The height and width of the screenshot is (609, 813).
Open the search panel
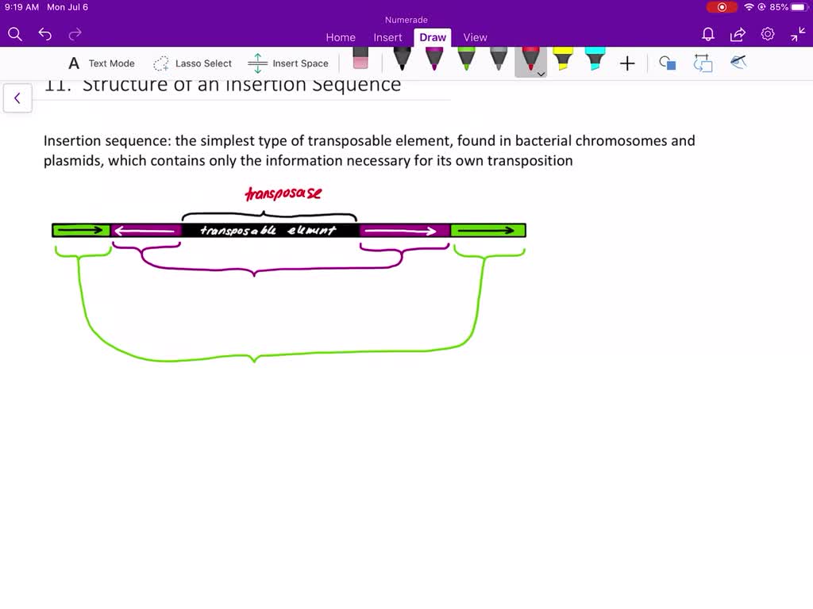pyautogui.click(x=14, y=34)
